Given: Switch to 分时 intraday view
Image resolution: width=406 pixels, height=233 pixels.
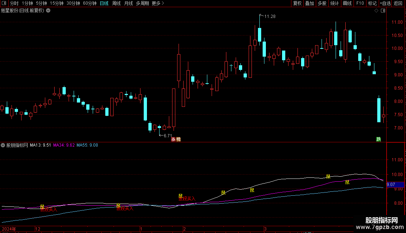Looking at the screenshot, I should pos(14,3).
